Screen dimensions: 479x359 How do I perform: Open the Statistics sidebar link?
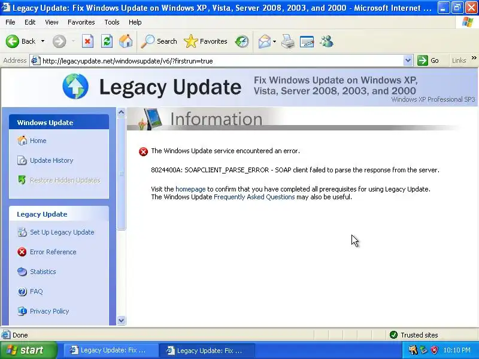[43, 272]
